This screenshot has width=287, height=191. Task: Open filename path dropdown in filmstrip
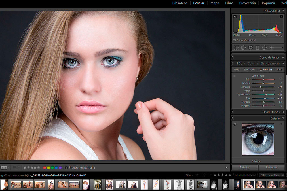click(88, 175)
